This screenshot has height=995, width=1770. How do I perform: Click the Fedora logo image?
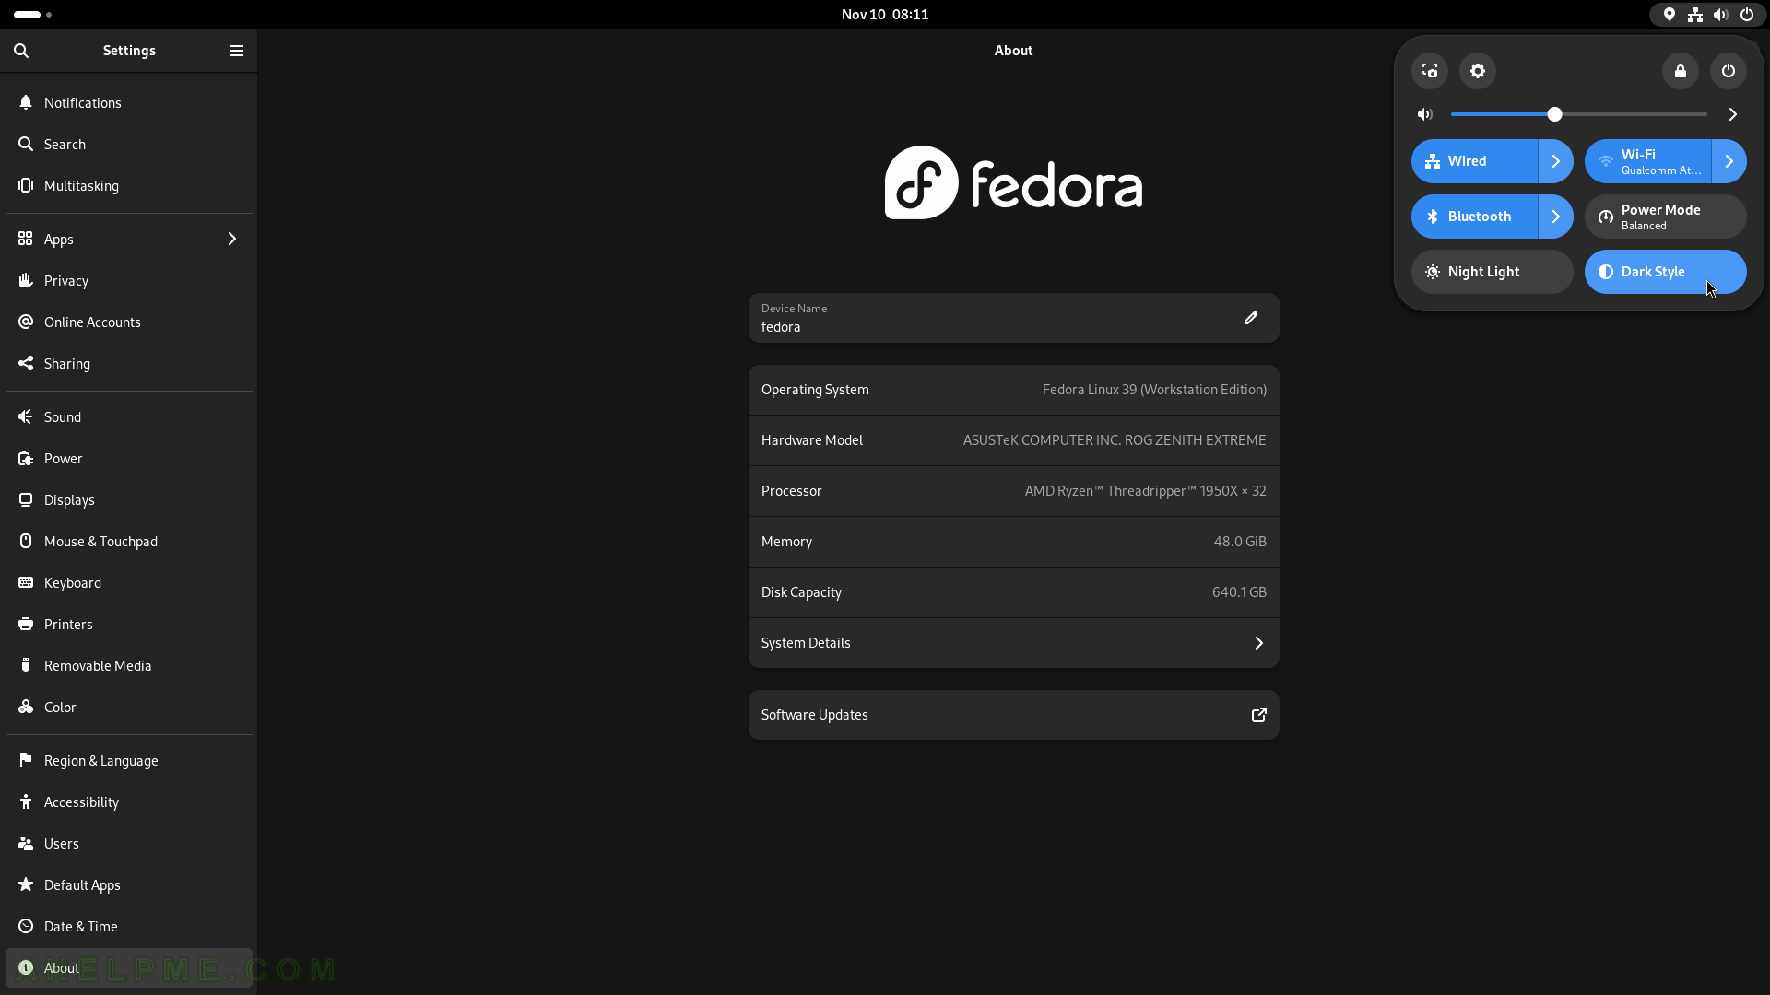click(1014, 182)
